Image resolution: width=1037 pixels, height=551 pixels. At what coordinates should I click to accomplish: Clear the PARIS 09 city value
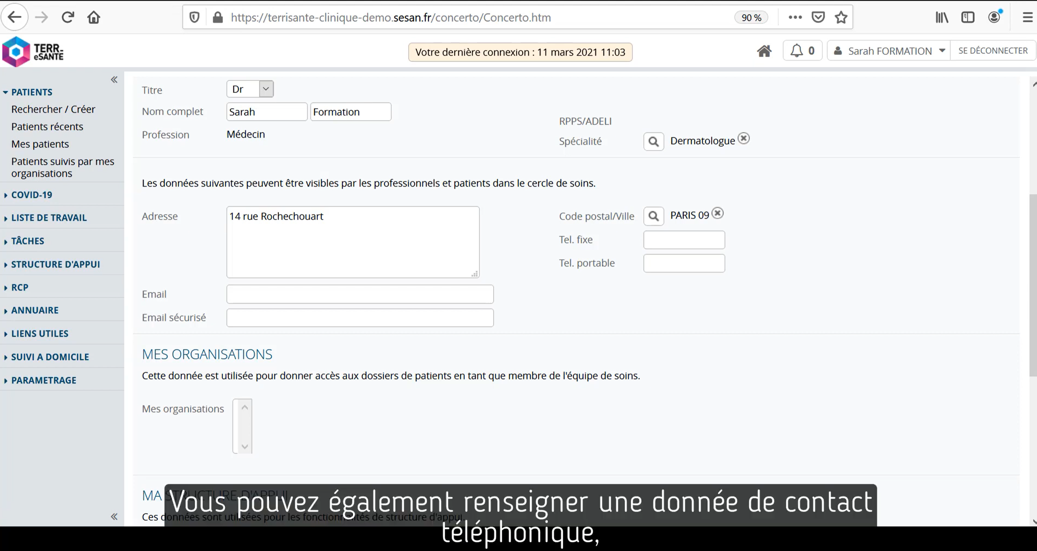pos(717,213)
